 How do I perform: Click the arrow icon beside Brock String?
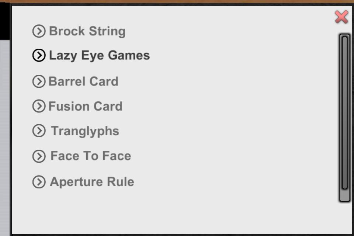[39, 31]
